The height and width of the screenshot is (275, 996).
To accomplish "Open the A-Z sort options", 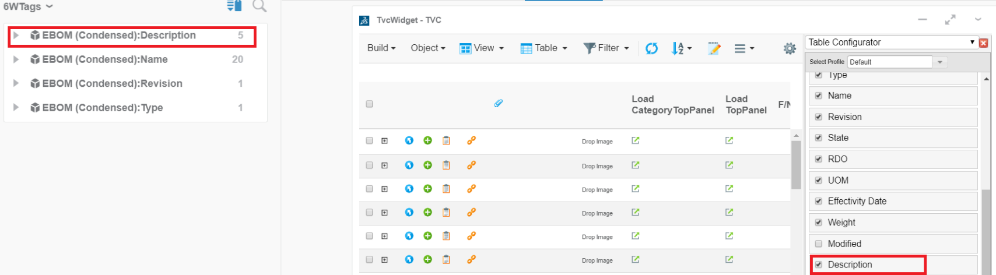I will coord(680,48).
